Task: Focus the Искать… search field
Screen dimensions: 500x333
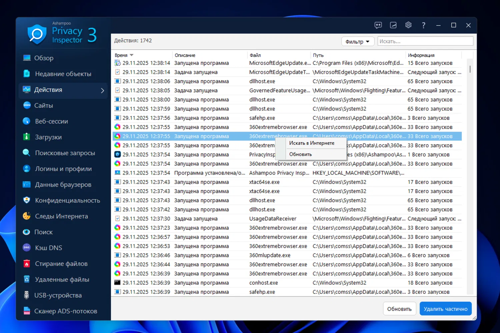Action: [425, 41]
